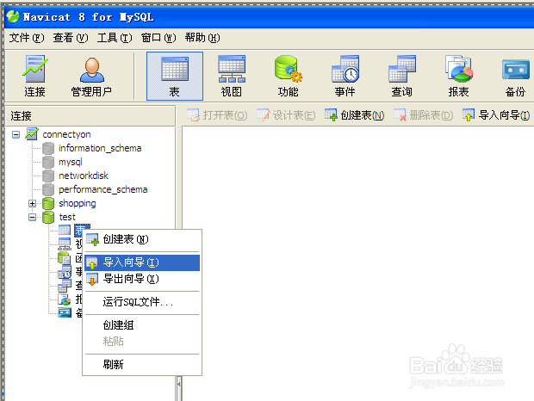The width and height of the screenshot is (534, 401).
Task: Choose 创建组 in context menu
Action: coord(142,325)
